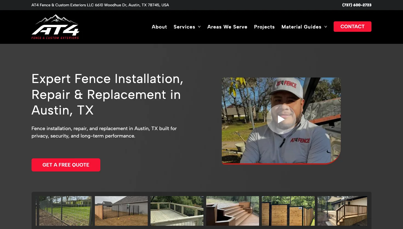The image size is (403, 229).
Task: Click GET A FREE QUOTE button
Action: [x=66, y=165]
